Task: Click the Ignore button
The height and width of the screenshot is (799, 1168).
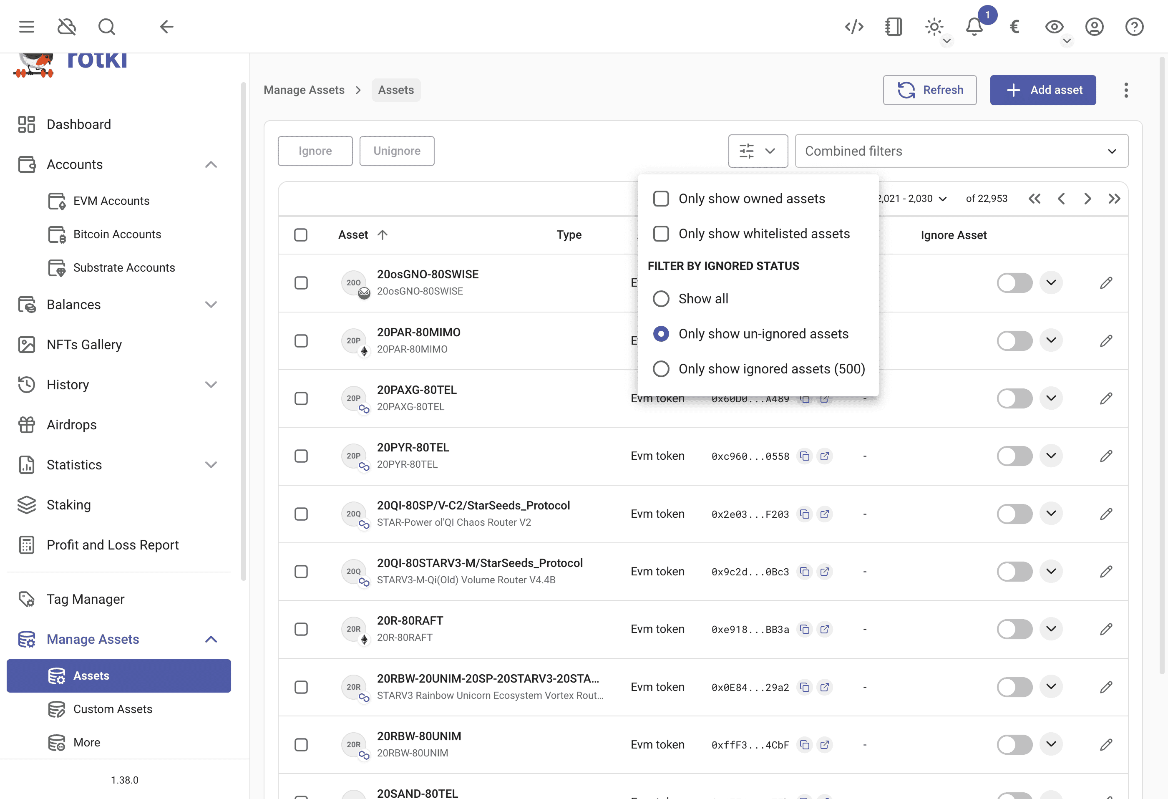Action: click(x=315, y=151)
